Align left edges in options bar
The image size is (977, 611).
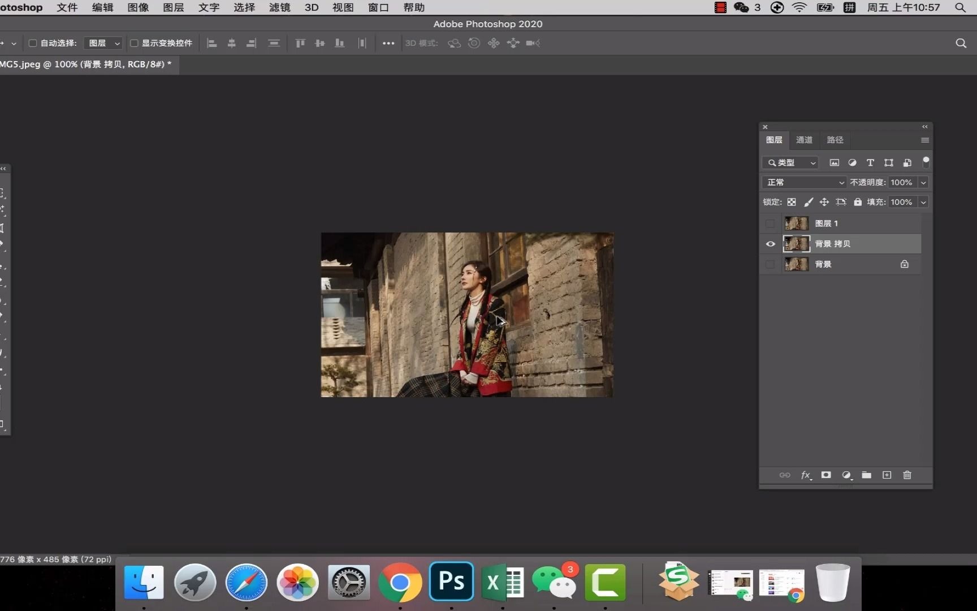pos(212,43)
